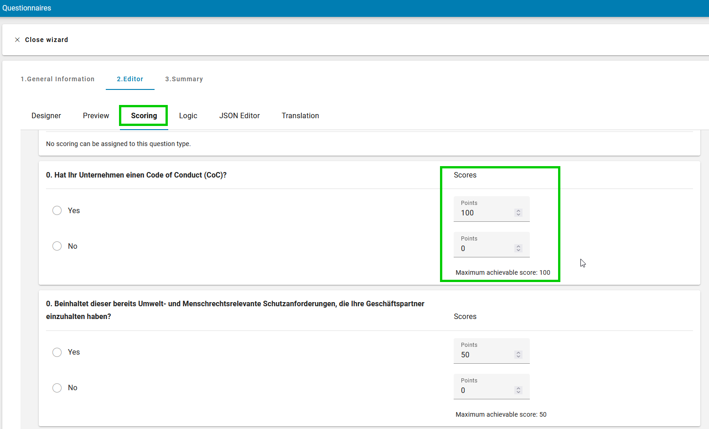
Task: Select the Scoring tab
Action: coord(144,116)
